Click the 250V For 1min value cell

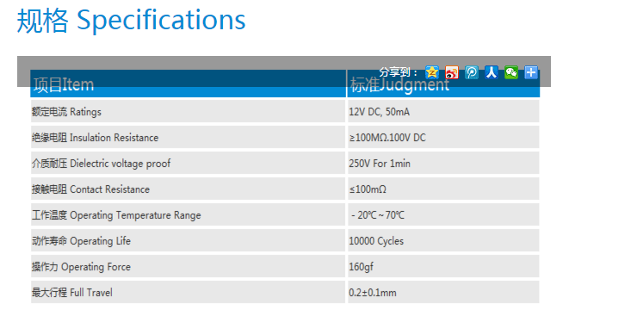click(x=443, y=164)
